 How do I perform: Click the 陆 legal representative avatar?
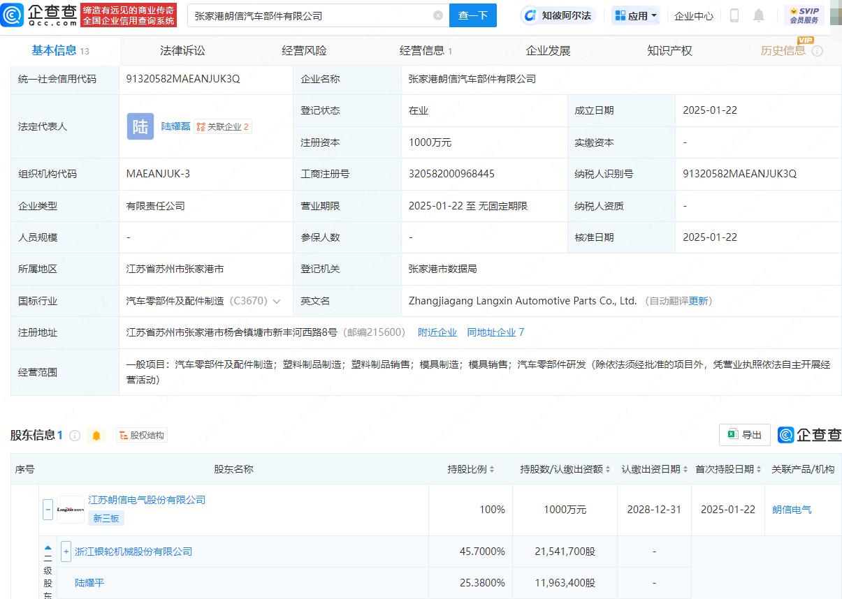point(140,126)
